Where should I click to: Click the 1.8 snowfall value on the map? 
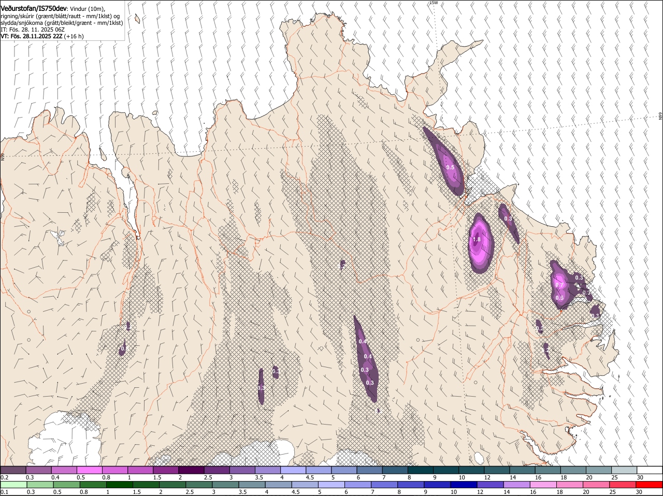coord(477,240)
